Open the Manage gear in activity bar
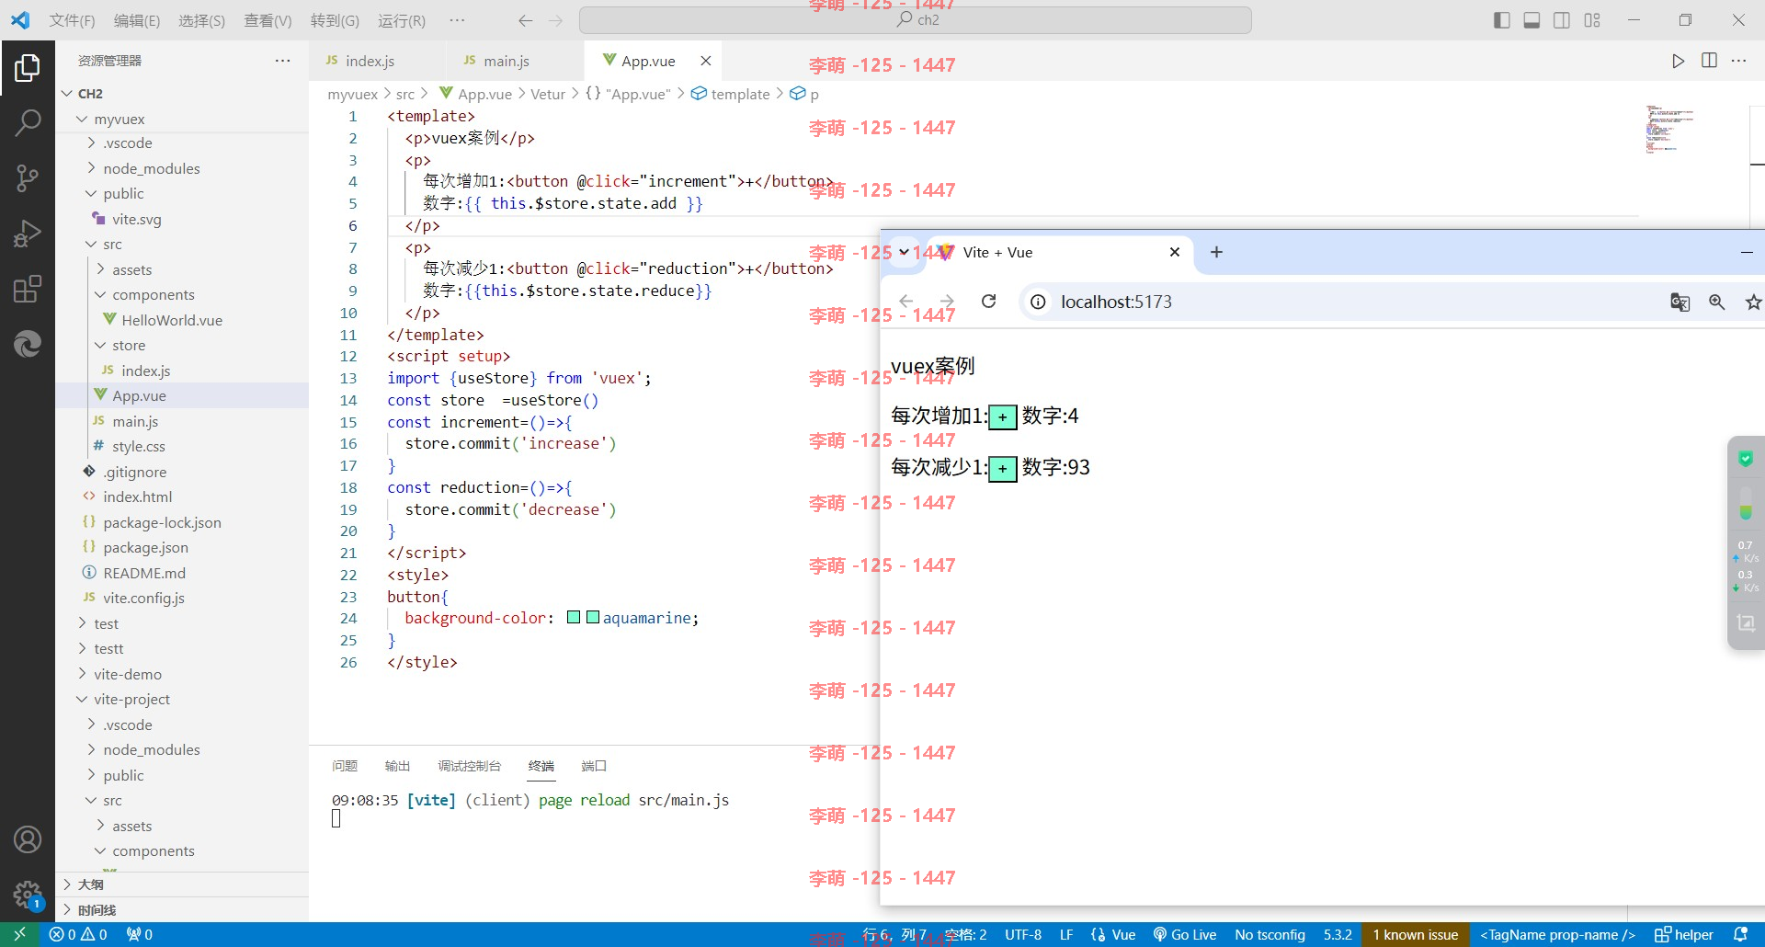This screenshot has width=1765, height=947. tap(28, 894)
